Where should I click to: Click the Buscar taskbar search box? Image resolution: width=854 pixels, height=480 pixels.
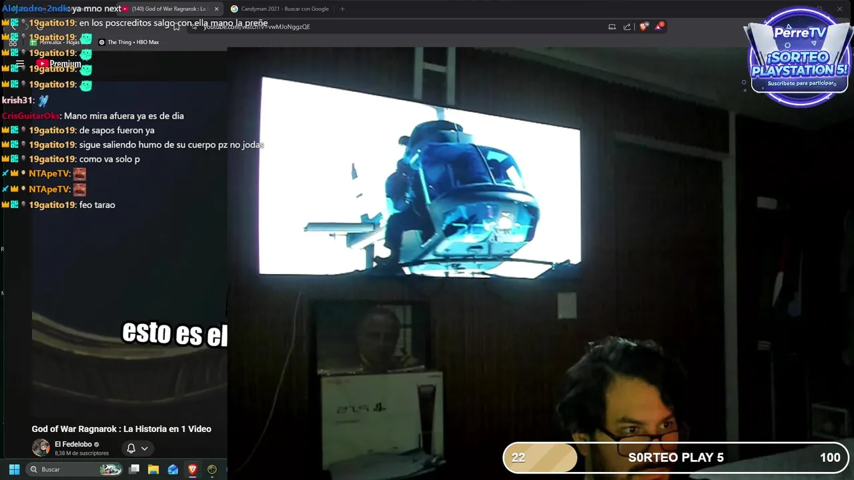point(74,469)
